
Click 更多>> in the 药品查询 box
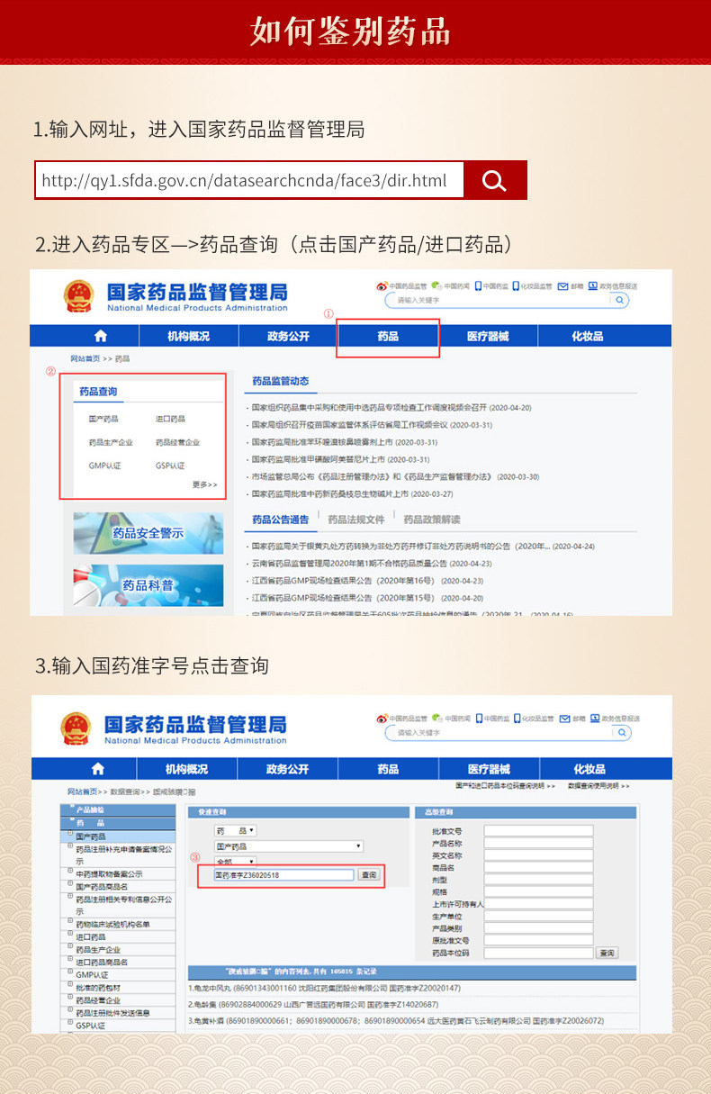204,484
